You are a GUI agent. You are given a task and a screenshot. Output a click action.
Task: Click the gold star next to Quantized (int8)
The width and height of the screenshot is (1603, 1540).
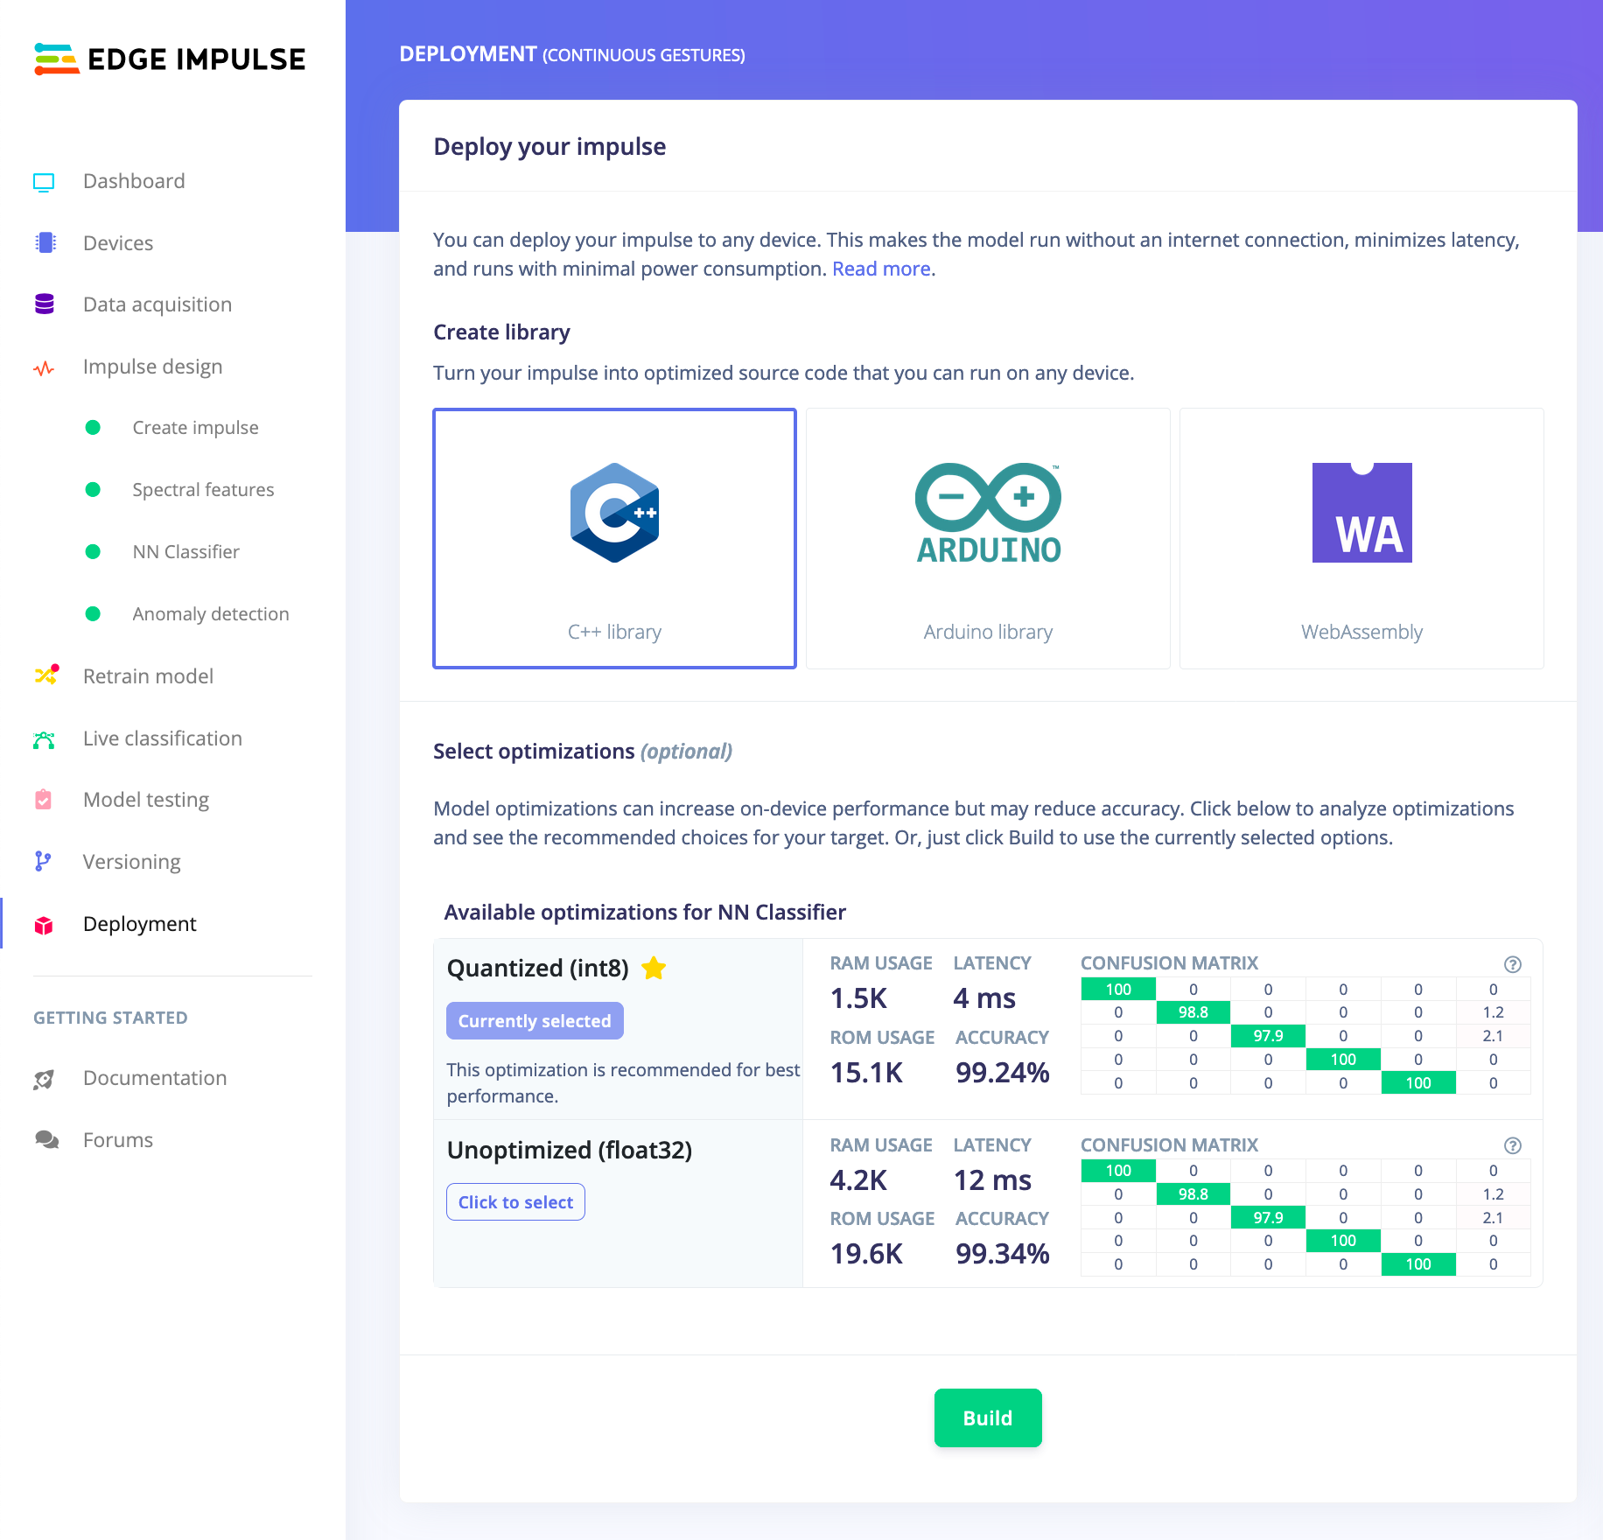point(654,968)
